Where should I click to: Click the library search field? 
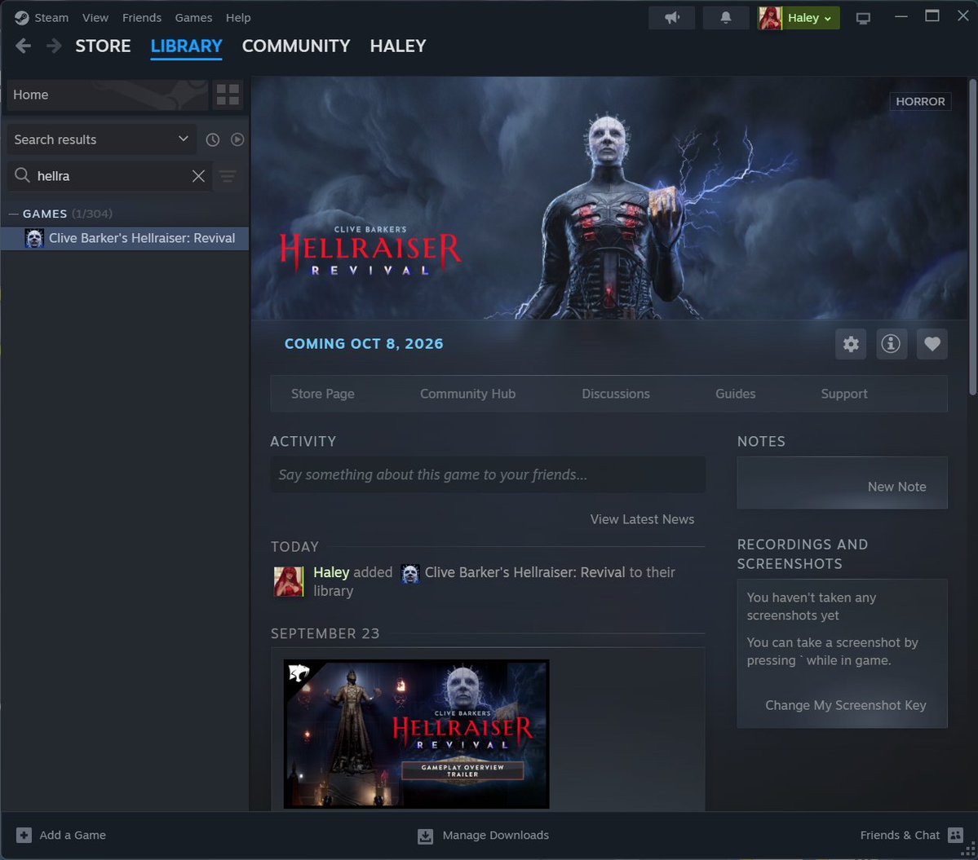(109, 176)
